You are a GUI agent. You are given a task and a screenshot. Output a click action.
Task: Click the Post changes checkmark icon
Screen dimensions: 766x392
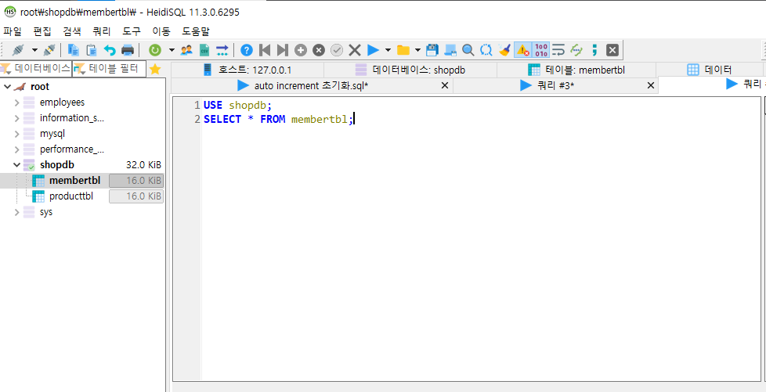337,50
